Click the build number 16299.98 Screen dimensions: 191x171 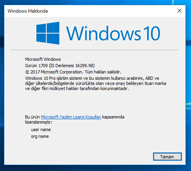pos(84,66)
